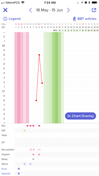
Task: Tap the Chart Overlay button
Action: [81, 116]
